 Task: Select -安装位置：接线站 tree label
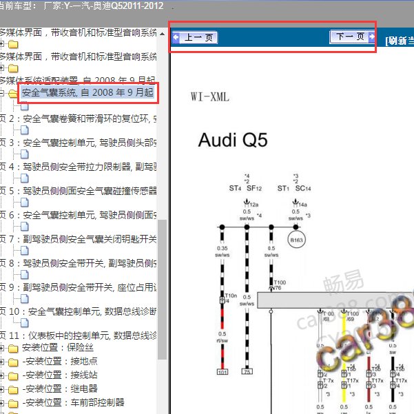click(x=60, y=375)
